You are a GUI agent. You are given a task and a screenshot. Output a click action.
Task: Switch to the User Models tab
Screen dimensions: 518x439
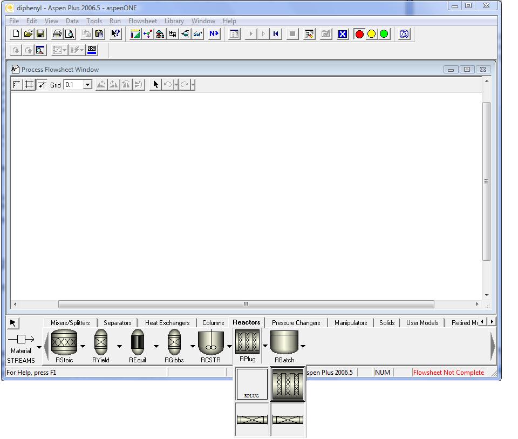(x=422, y=323)
